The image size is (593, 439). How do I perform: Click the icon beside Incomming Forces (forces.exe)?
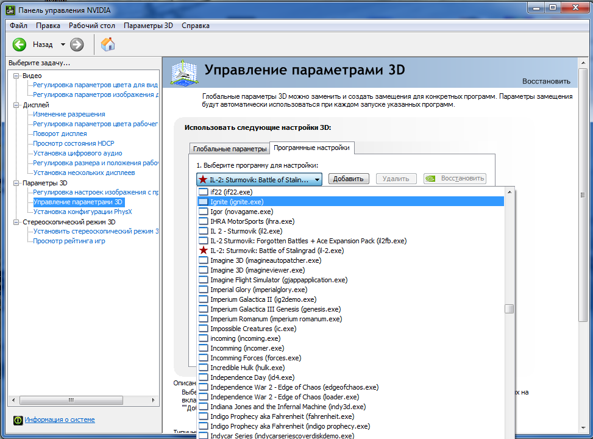204,358
